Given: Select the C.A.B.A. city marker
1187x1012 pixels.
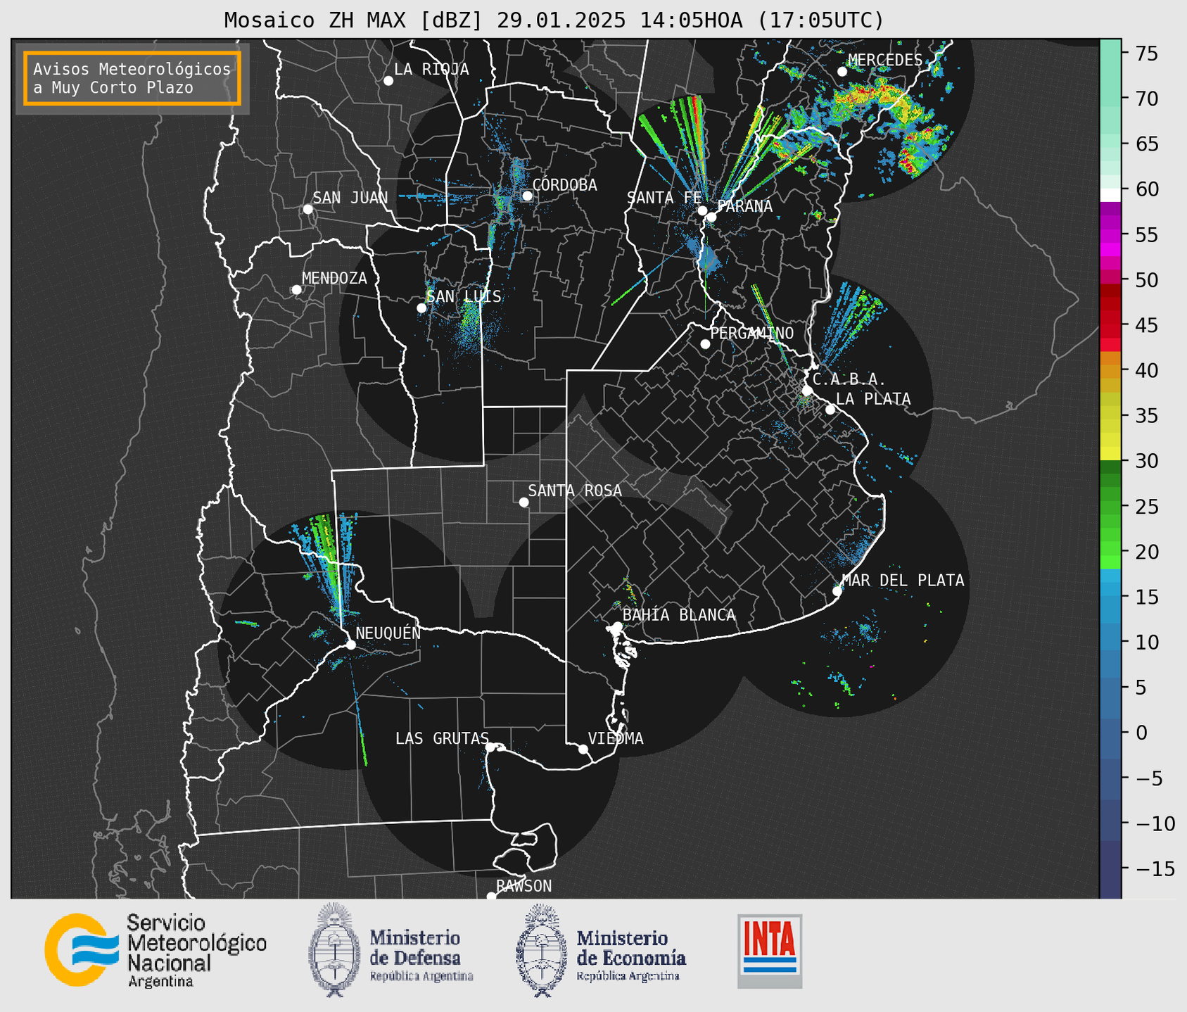Looking at the screenshot, I should tap(808, 390).
